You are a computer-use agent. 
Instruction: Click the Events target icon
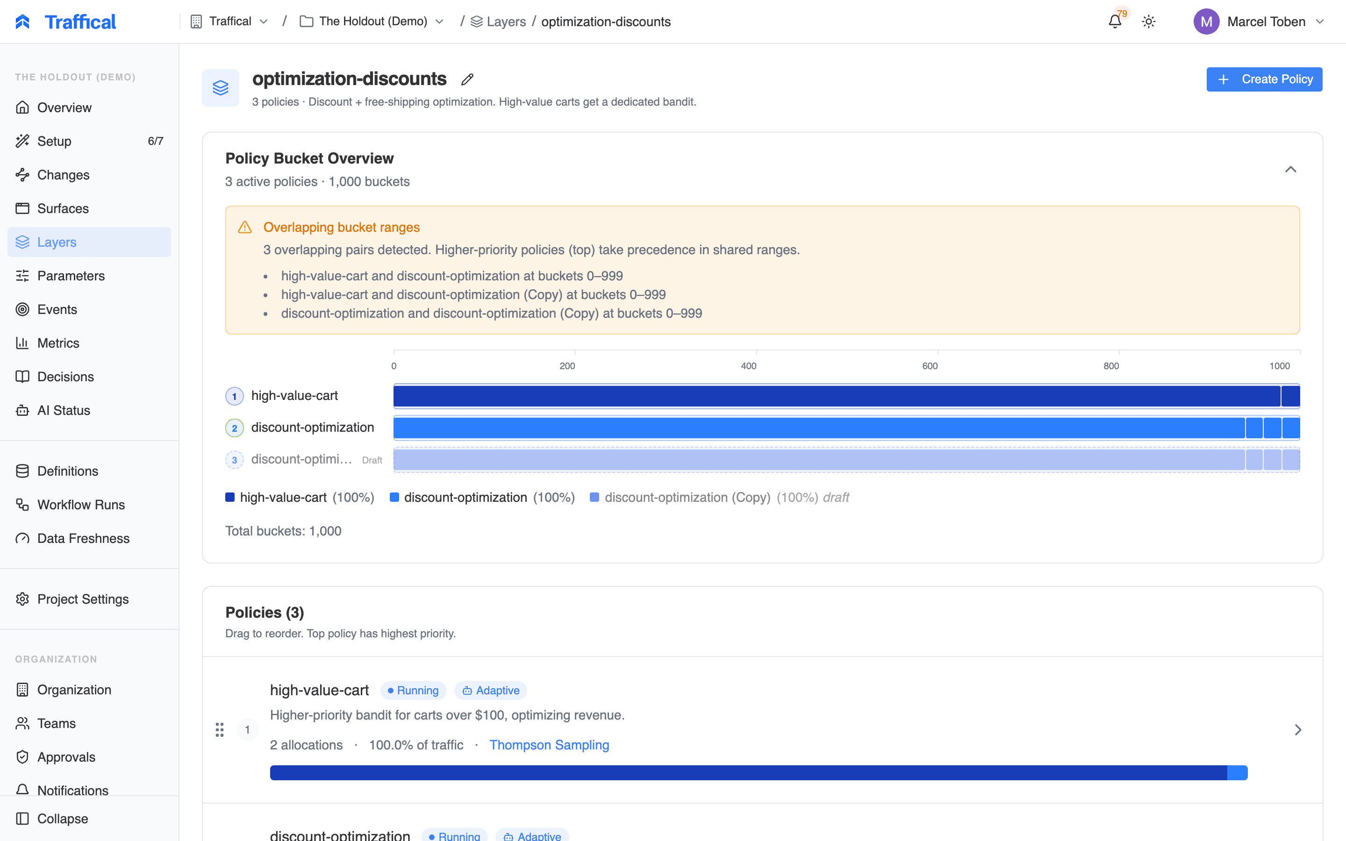(22, 309)
